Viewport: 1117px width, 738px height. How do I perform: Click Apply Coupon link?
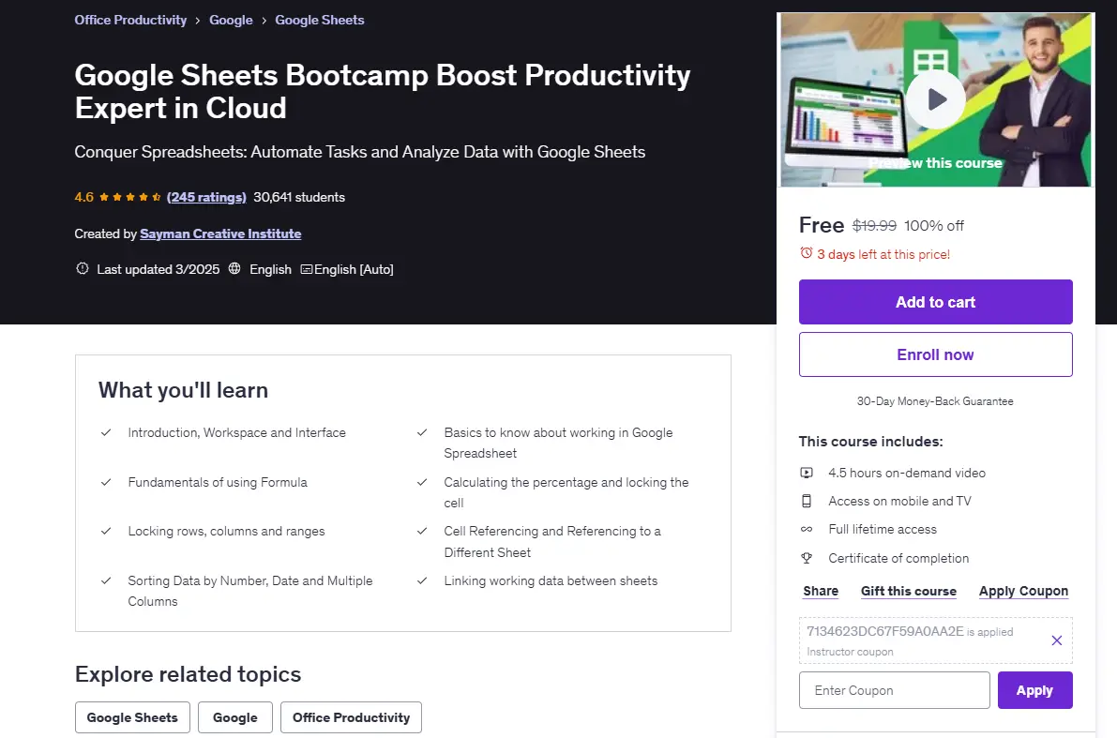1023,592
